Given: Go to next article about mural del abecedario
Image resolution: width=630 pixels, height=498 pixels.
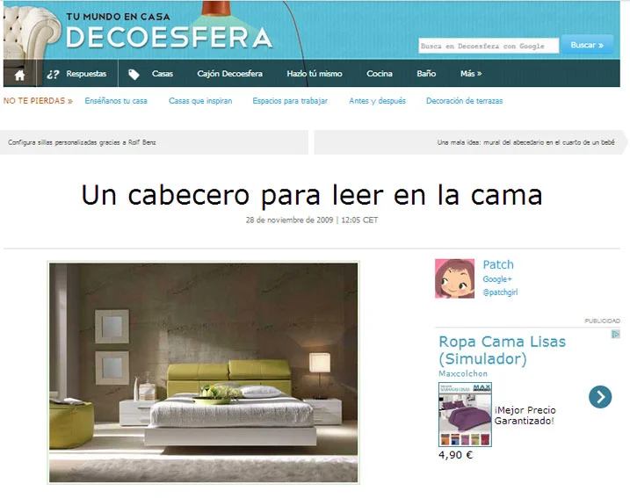Looking at the screenshot, I should tap(518, 142).
